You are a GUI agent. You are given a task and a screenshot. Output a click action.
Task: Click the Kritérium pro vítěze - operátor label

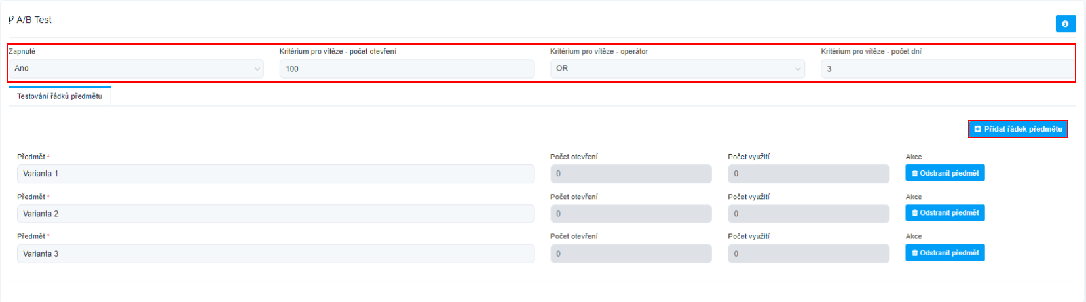pos(599,51)
